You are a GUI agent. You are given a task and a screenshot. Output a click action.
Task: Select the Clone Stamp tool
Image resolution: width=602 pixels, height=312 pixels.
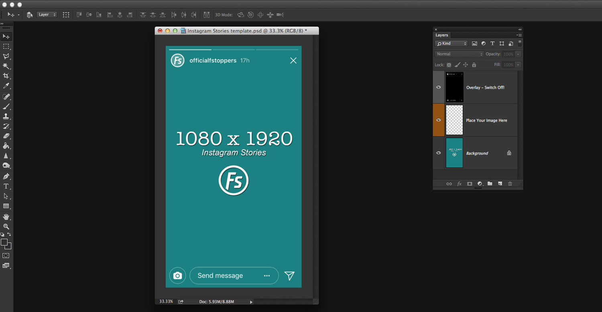tap(6, 116)
